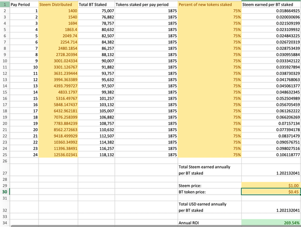Click the cell showing 0.033342122
301x227 pixels.
[x=271, y=61]
